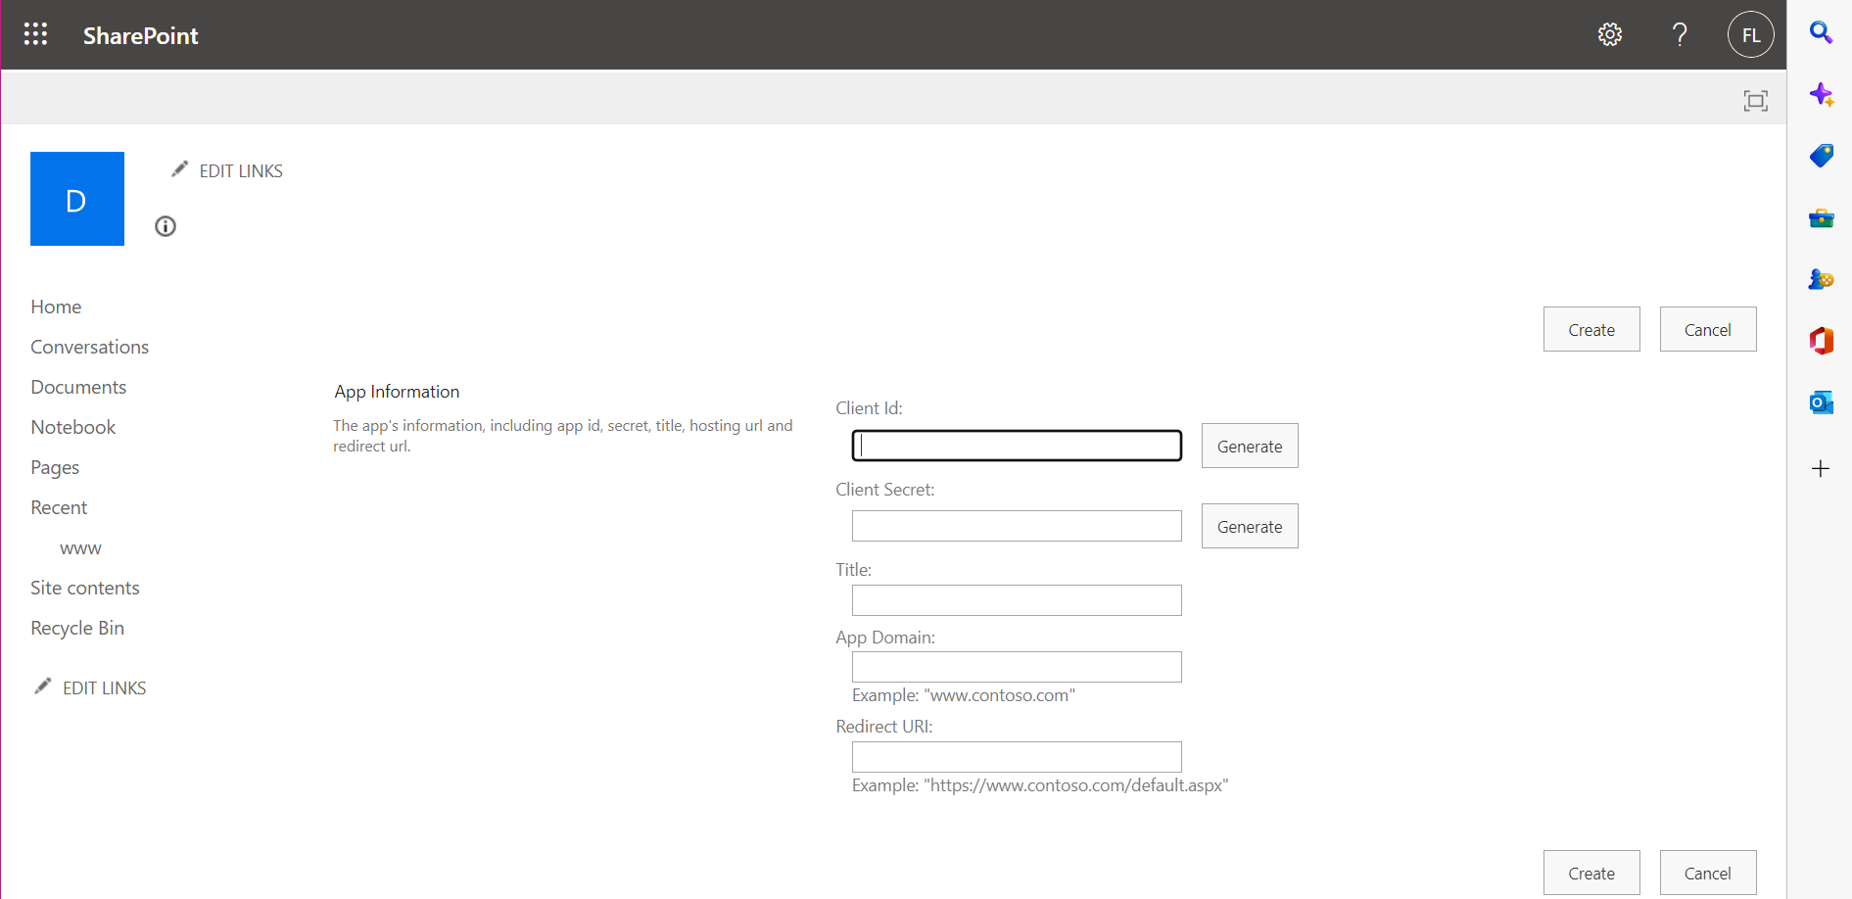Open SharePoint settings gear
The width and height of the screenshot is (1852, 899).
[x=1609, y=34]
